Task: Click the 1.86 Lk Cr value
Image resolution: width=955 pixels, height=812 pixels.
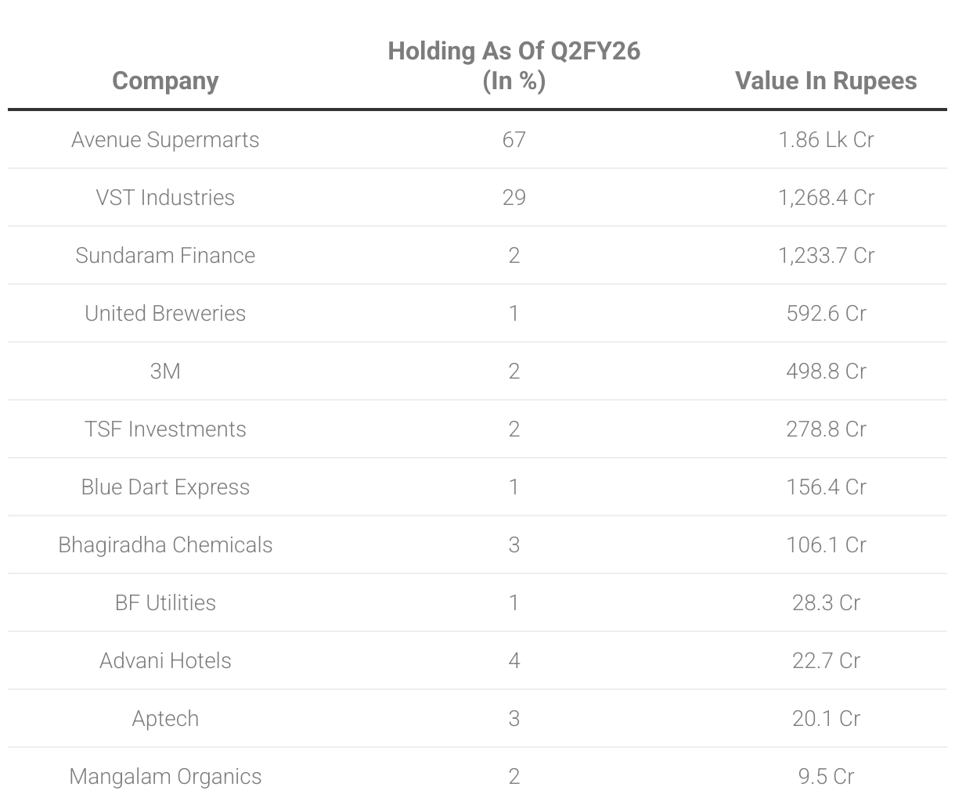Action: [x=826, y=139]
